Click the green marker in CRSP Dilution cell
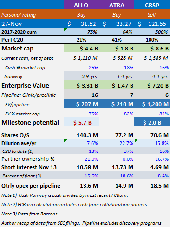The image size is (170, 227). (x=136, y=141)
